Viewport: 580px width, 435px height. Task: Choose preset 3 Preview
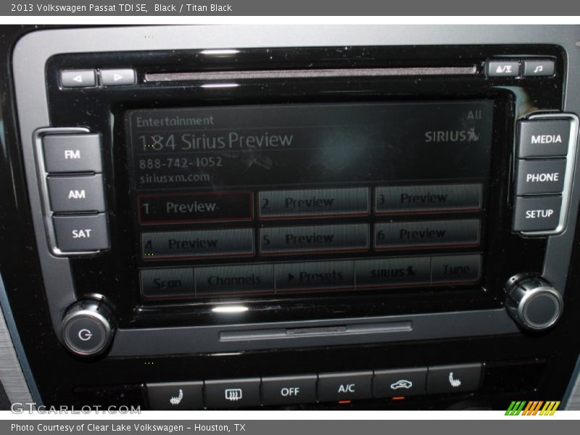click(428, 199)
